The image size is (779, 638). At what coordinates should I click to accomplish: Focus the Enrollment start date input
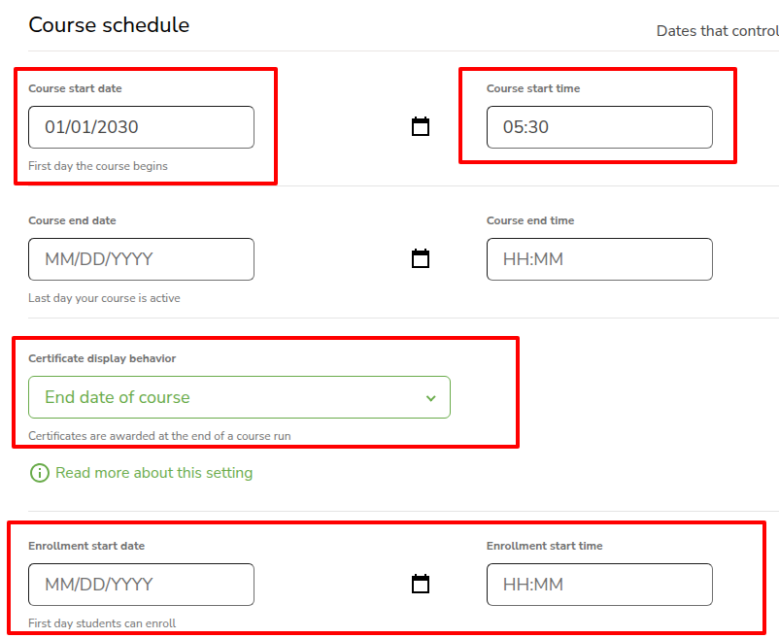click(141, 585)
